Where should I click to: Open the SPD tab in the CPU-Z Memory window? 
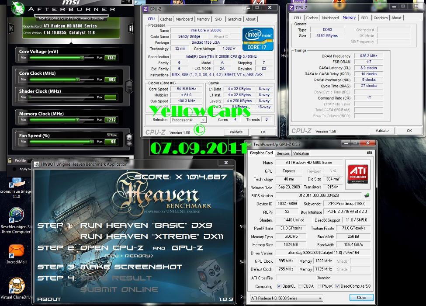[x=364, y=17]
